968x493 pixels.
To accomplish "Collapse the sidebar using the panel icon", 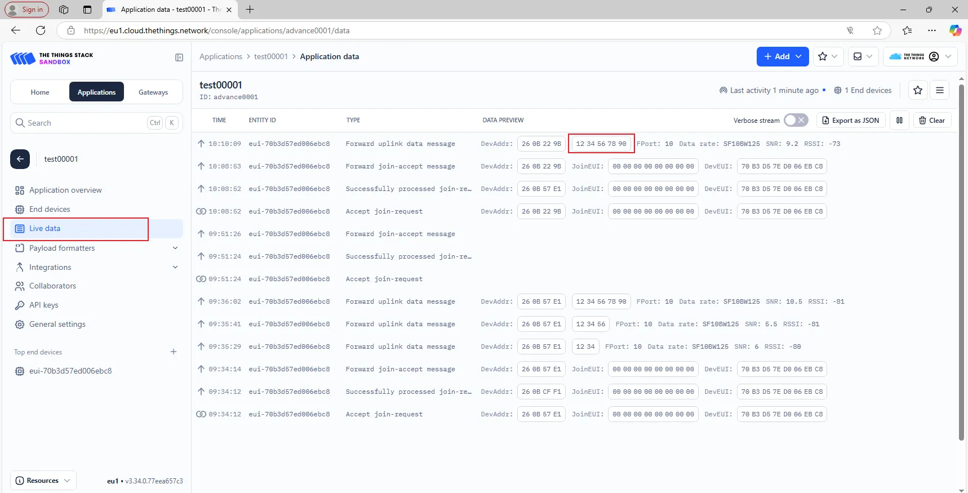I will coord(179,57).
